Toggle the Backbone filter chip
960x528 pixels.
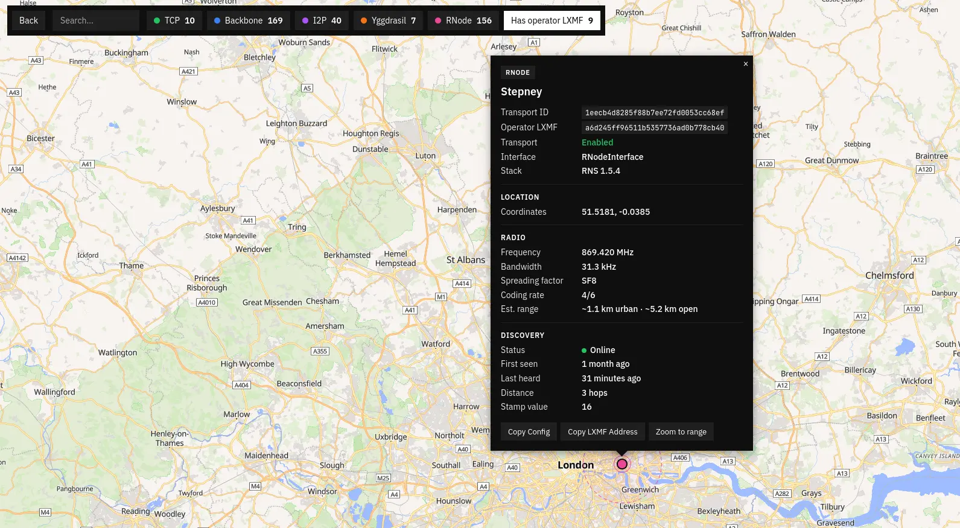248,21
